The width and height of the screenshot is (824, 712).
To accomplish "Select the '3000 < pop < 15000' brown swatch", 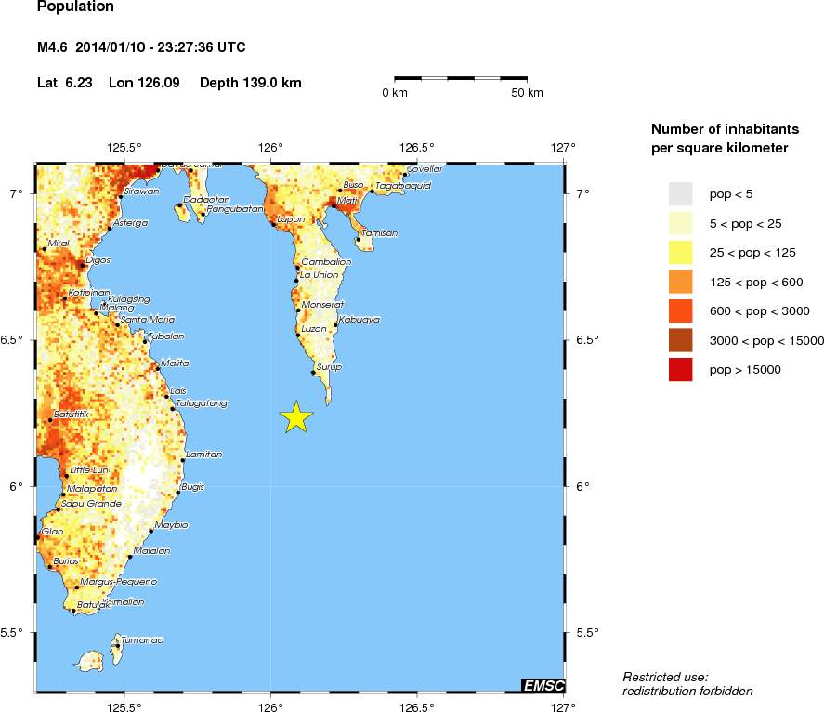I will 680,340.
